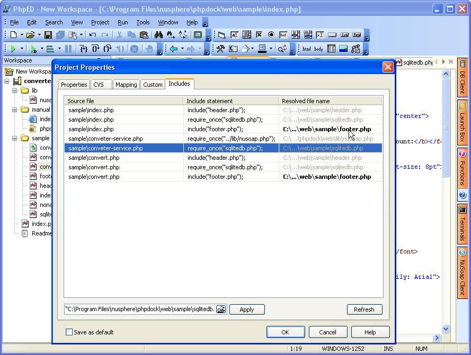Click the Apply button
This screenshot has width=471, height=355.
tap(247, 310)
